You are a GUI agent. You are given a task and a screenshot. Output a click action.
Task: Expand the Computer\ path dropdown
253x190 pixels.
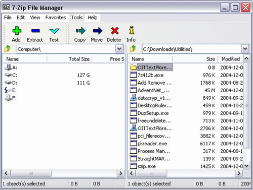(x=119, y=49)
